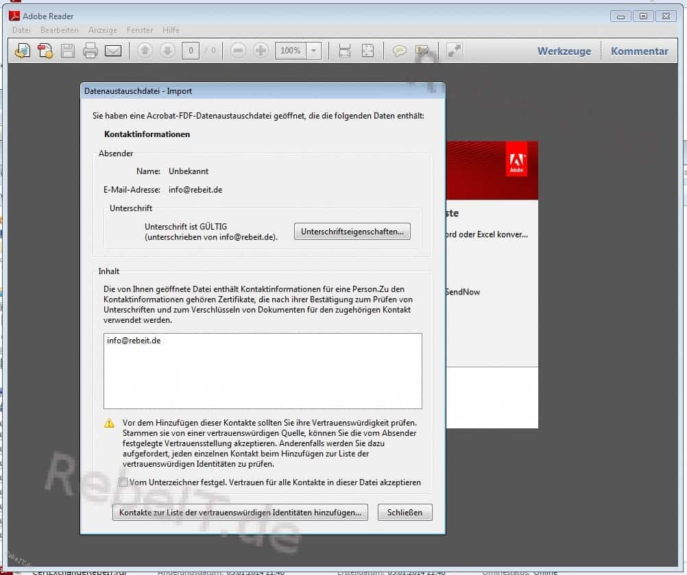This screenshot has height=575, width=687.
Task: Click the SendNow link in background panel
Action: 462,292
